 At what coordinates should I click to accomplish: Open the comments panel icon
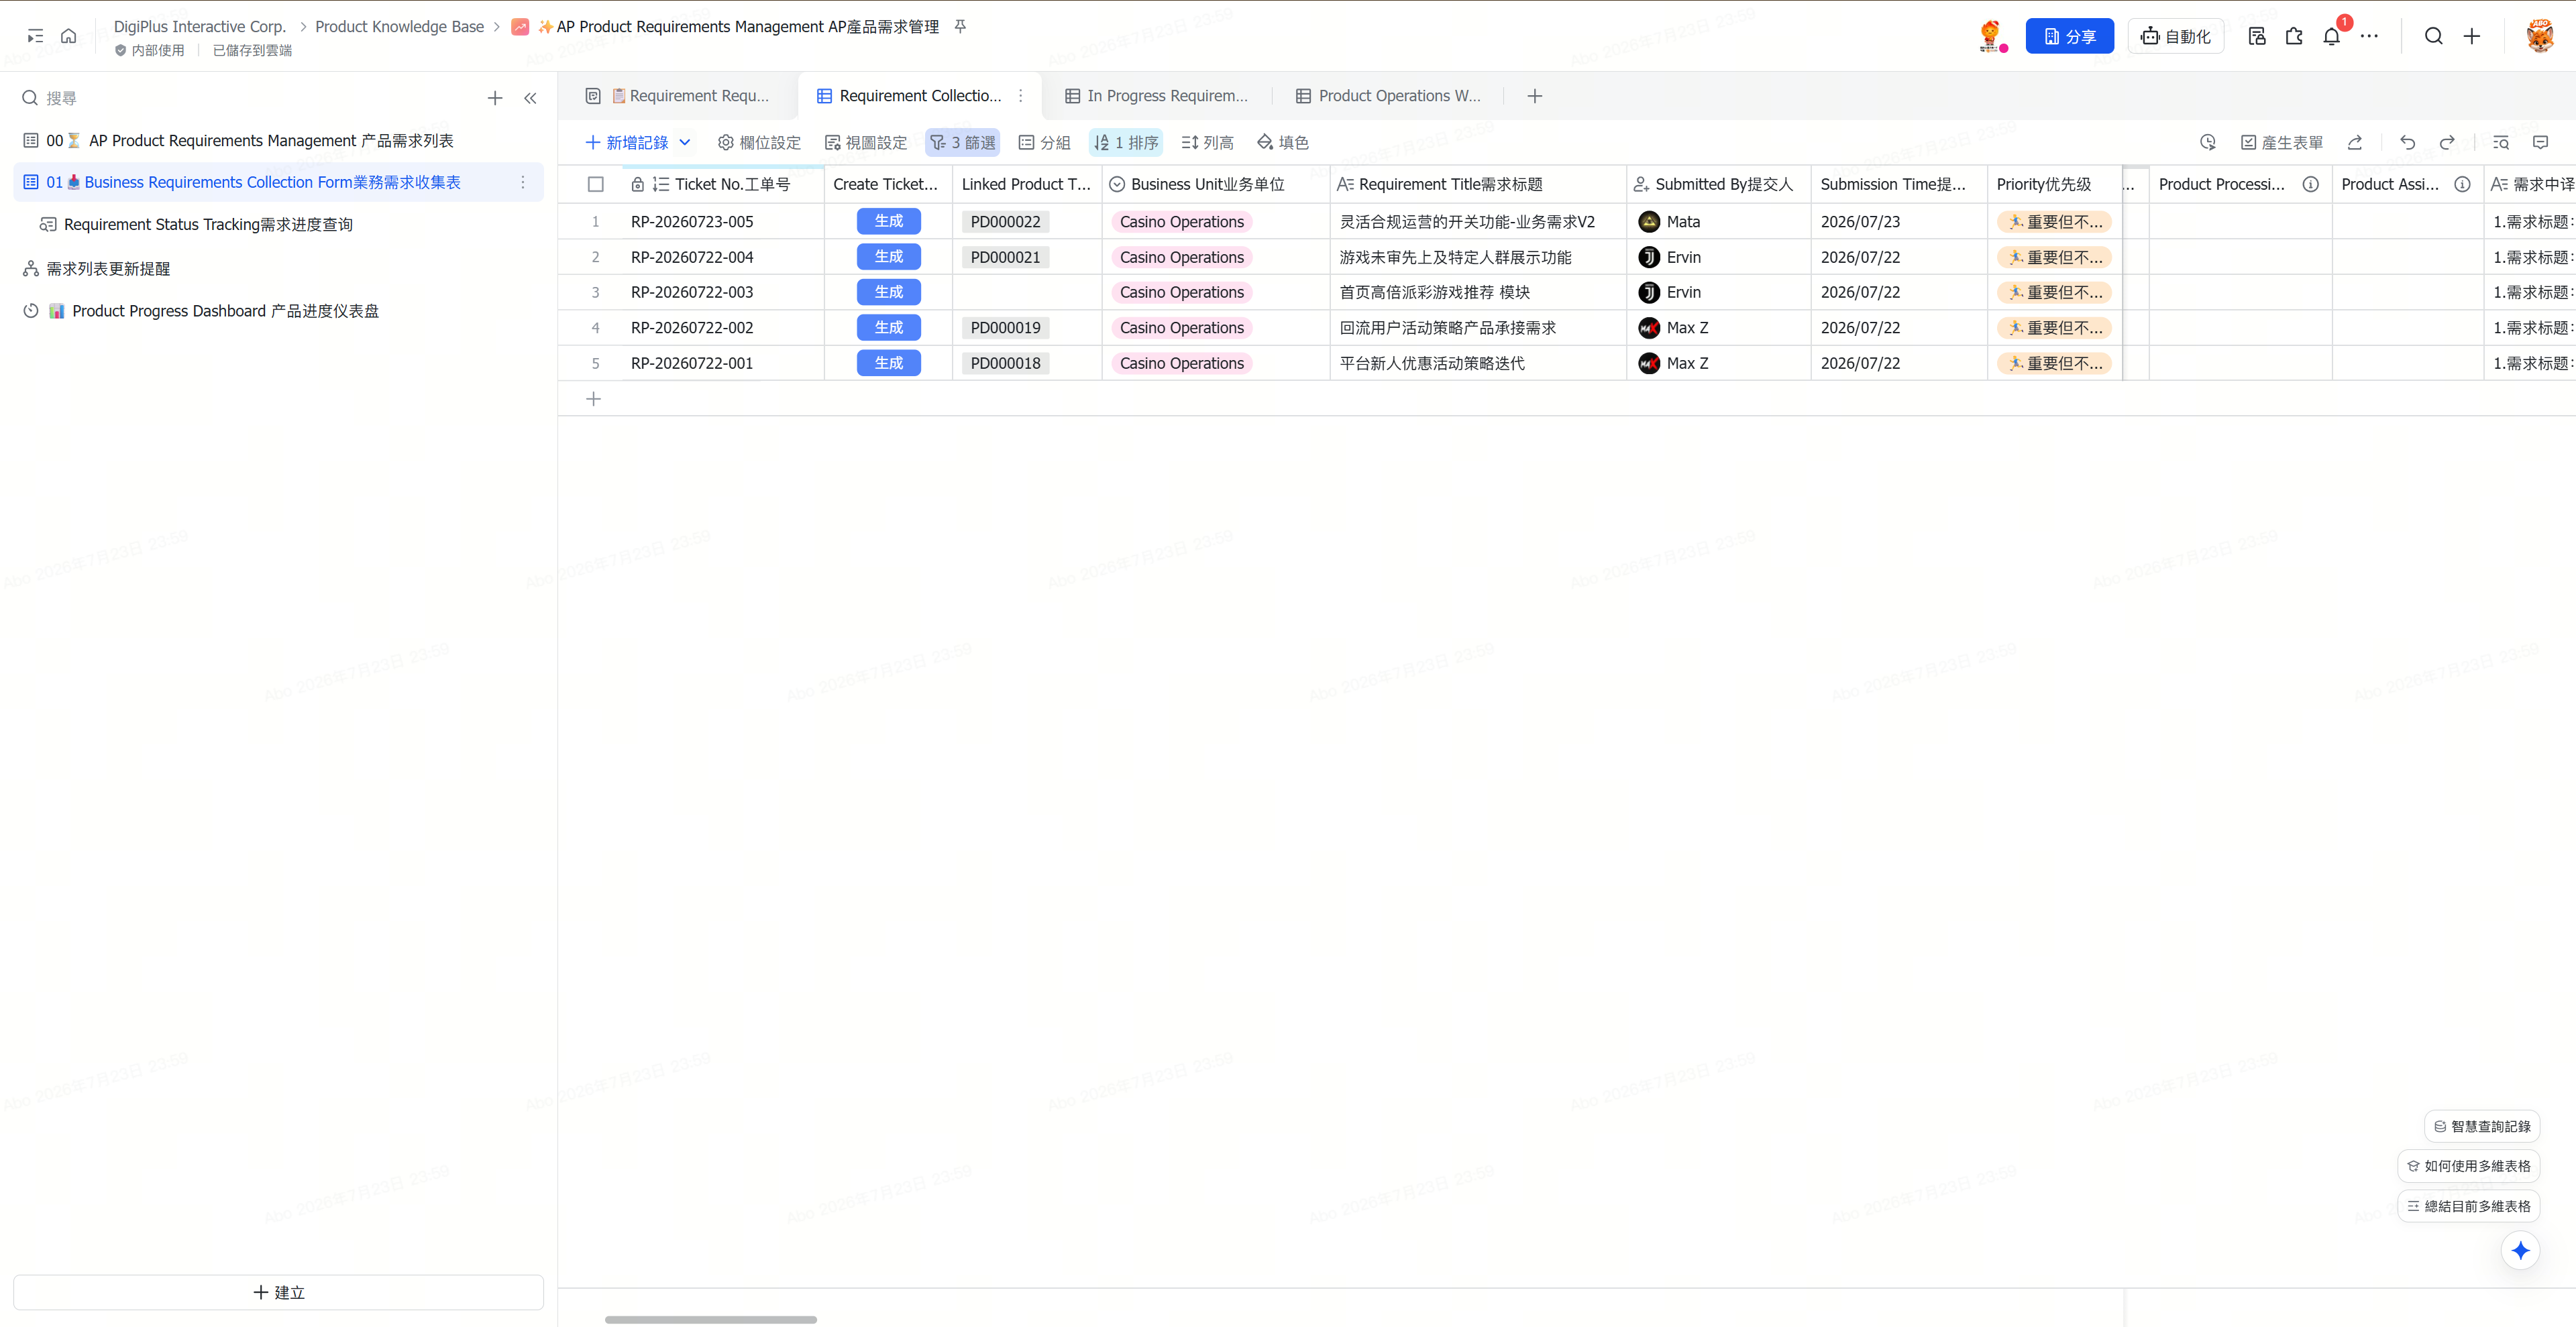point(2540,143)
